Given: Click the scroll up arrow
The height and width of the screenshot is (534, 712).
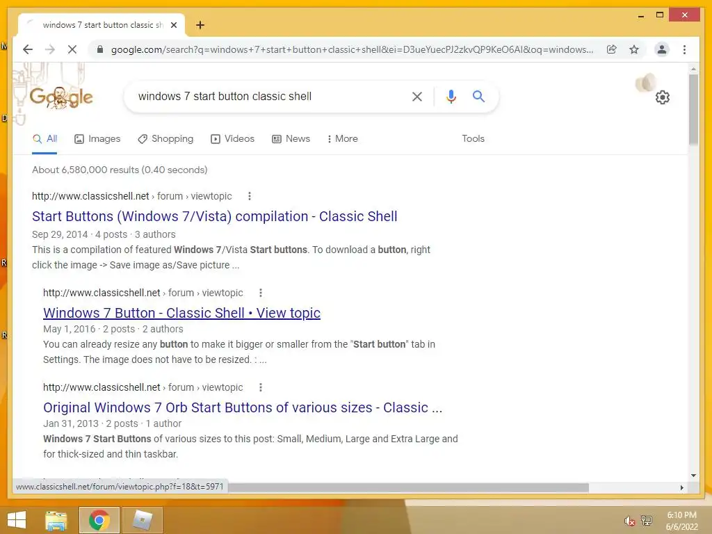Looking at the screenshot, I should 693,69.
